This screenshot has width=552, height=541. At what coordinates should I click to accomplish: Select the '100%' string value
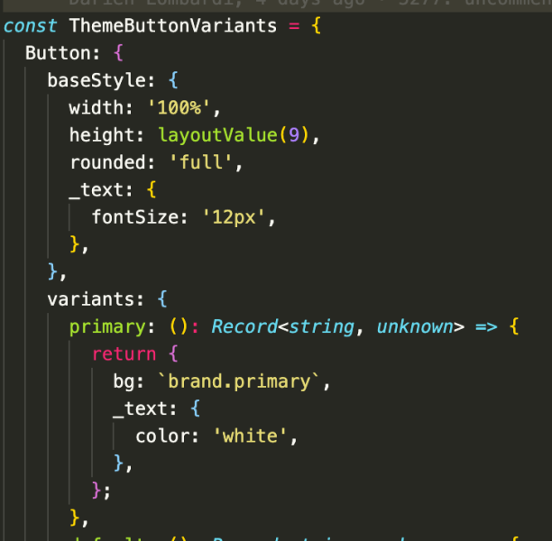coord(179,107)
